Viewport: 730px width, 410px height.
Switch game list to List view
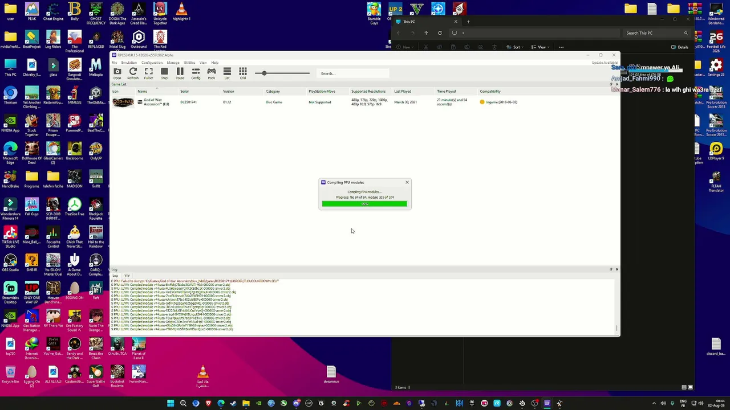click(227, 73)
